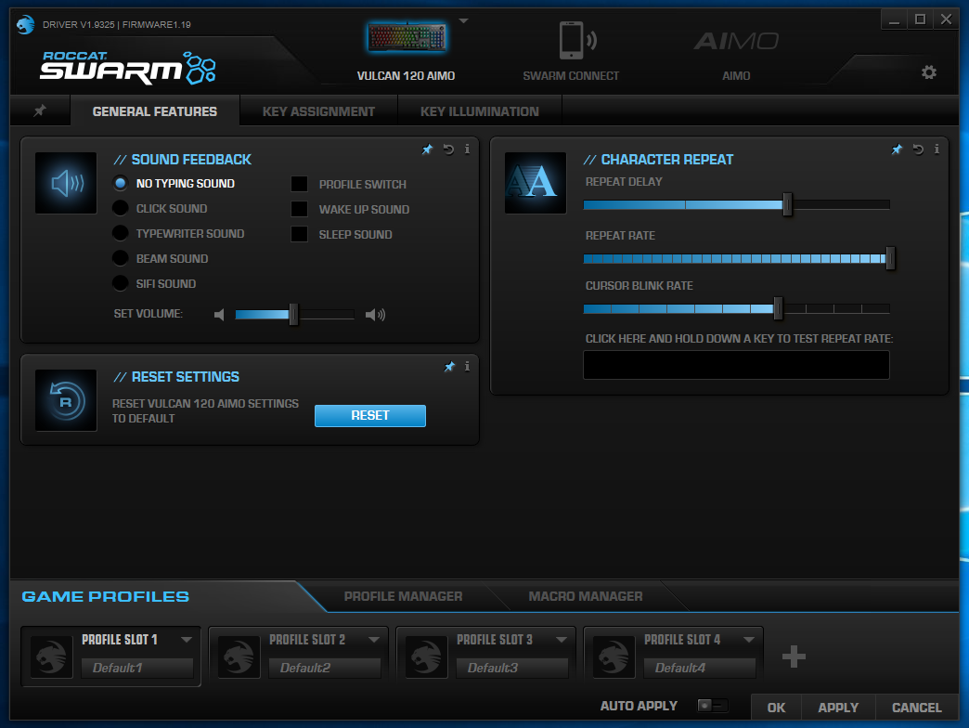
Task: Pin the Sound Feedback panel
Action: (x=427, y=149)
